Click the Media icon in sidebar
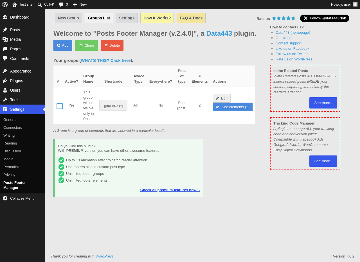The height and width of the screenshot is (262, 360). [x=5, y=39]
